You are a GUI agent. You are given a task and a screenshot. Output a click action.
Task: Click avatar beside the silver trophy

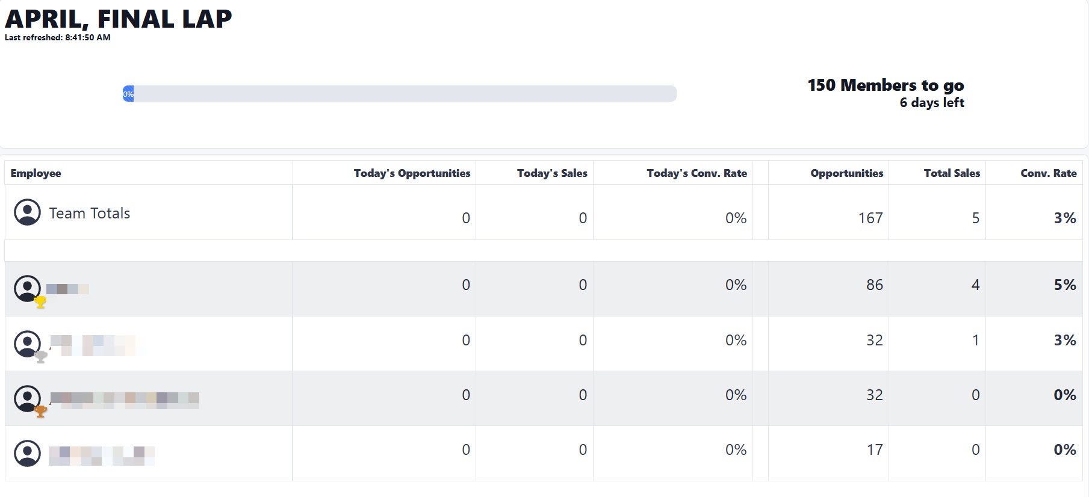tap(27, 343)
